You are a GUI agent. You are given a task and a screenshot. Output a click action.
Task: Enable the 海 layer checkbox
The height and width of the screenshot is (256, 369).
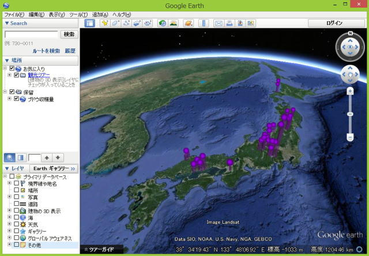point(17,217)
